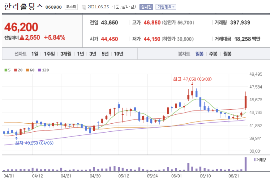Click the 한라홀딩스 stock name heading

pyautogui.click(x=23, y=7)
